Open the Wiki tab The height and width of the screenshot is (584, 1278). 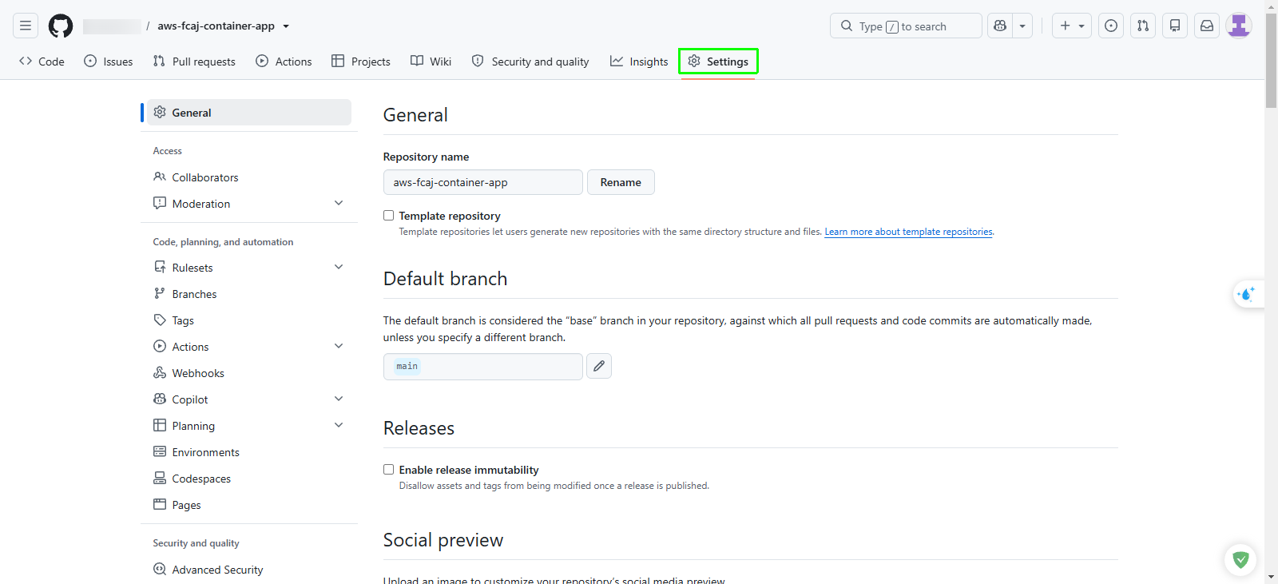431,62
